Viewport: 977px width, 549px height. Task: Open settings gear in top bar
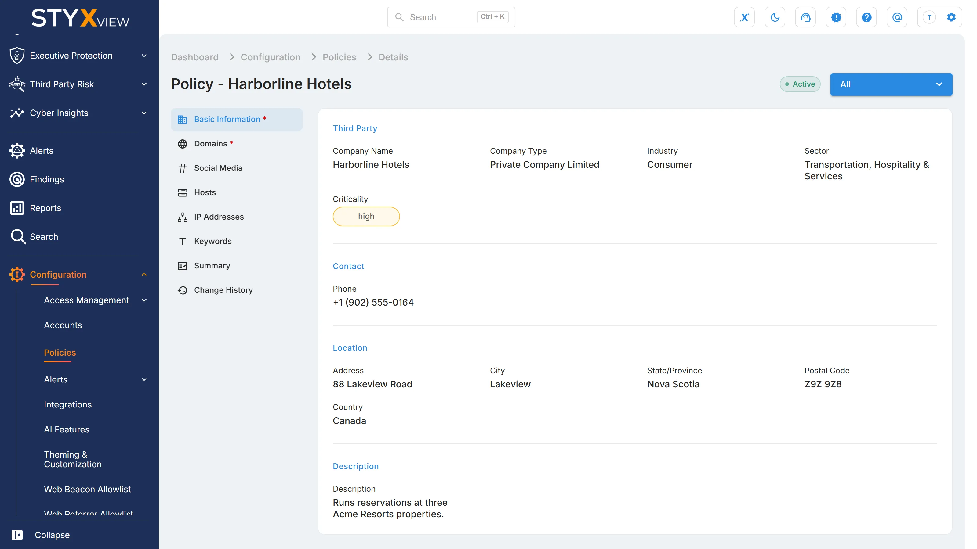[x=951, y=17]
